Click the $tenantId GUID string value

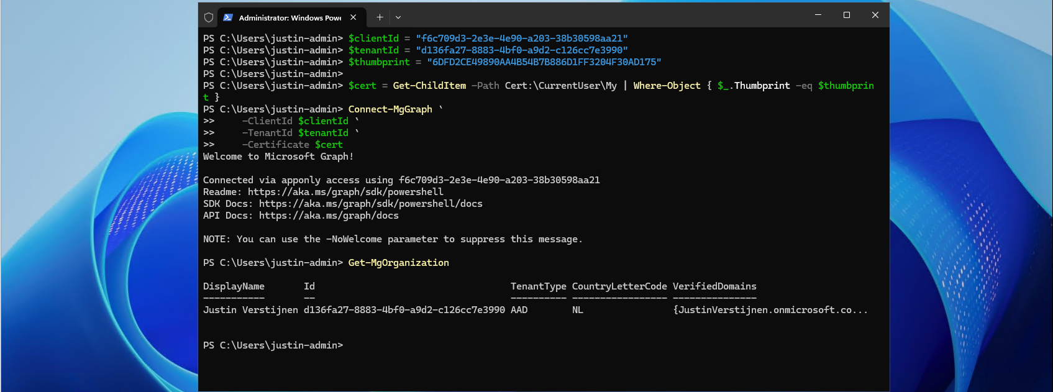pyautogui.click(x=522, y=50)
